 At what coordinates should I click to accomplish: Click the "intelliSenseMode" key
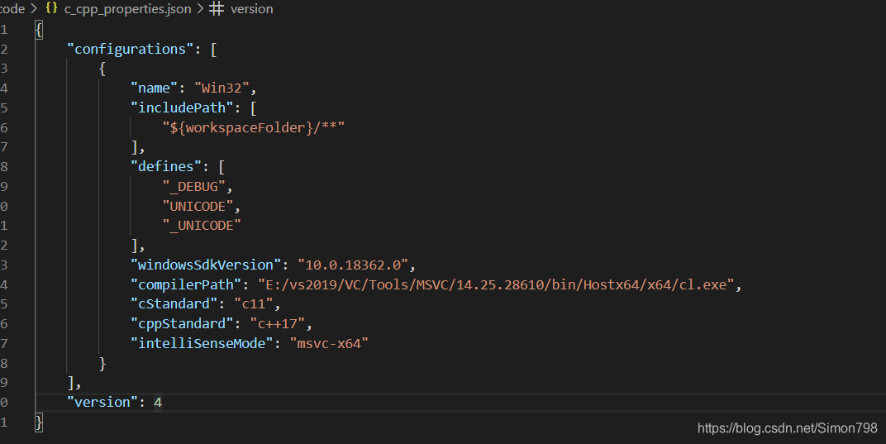coord(202,343)
